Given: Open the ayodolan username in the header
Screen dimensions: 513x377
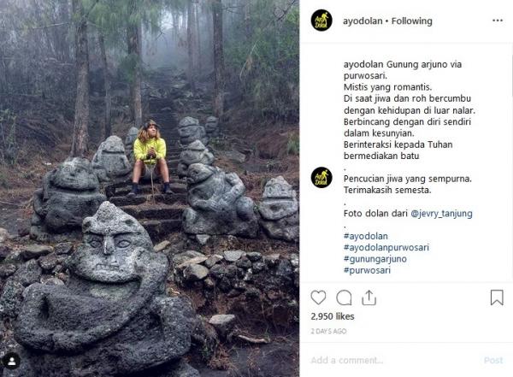Looking at the screenshot, I should pos(362,21).
